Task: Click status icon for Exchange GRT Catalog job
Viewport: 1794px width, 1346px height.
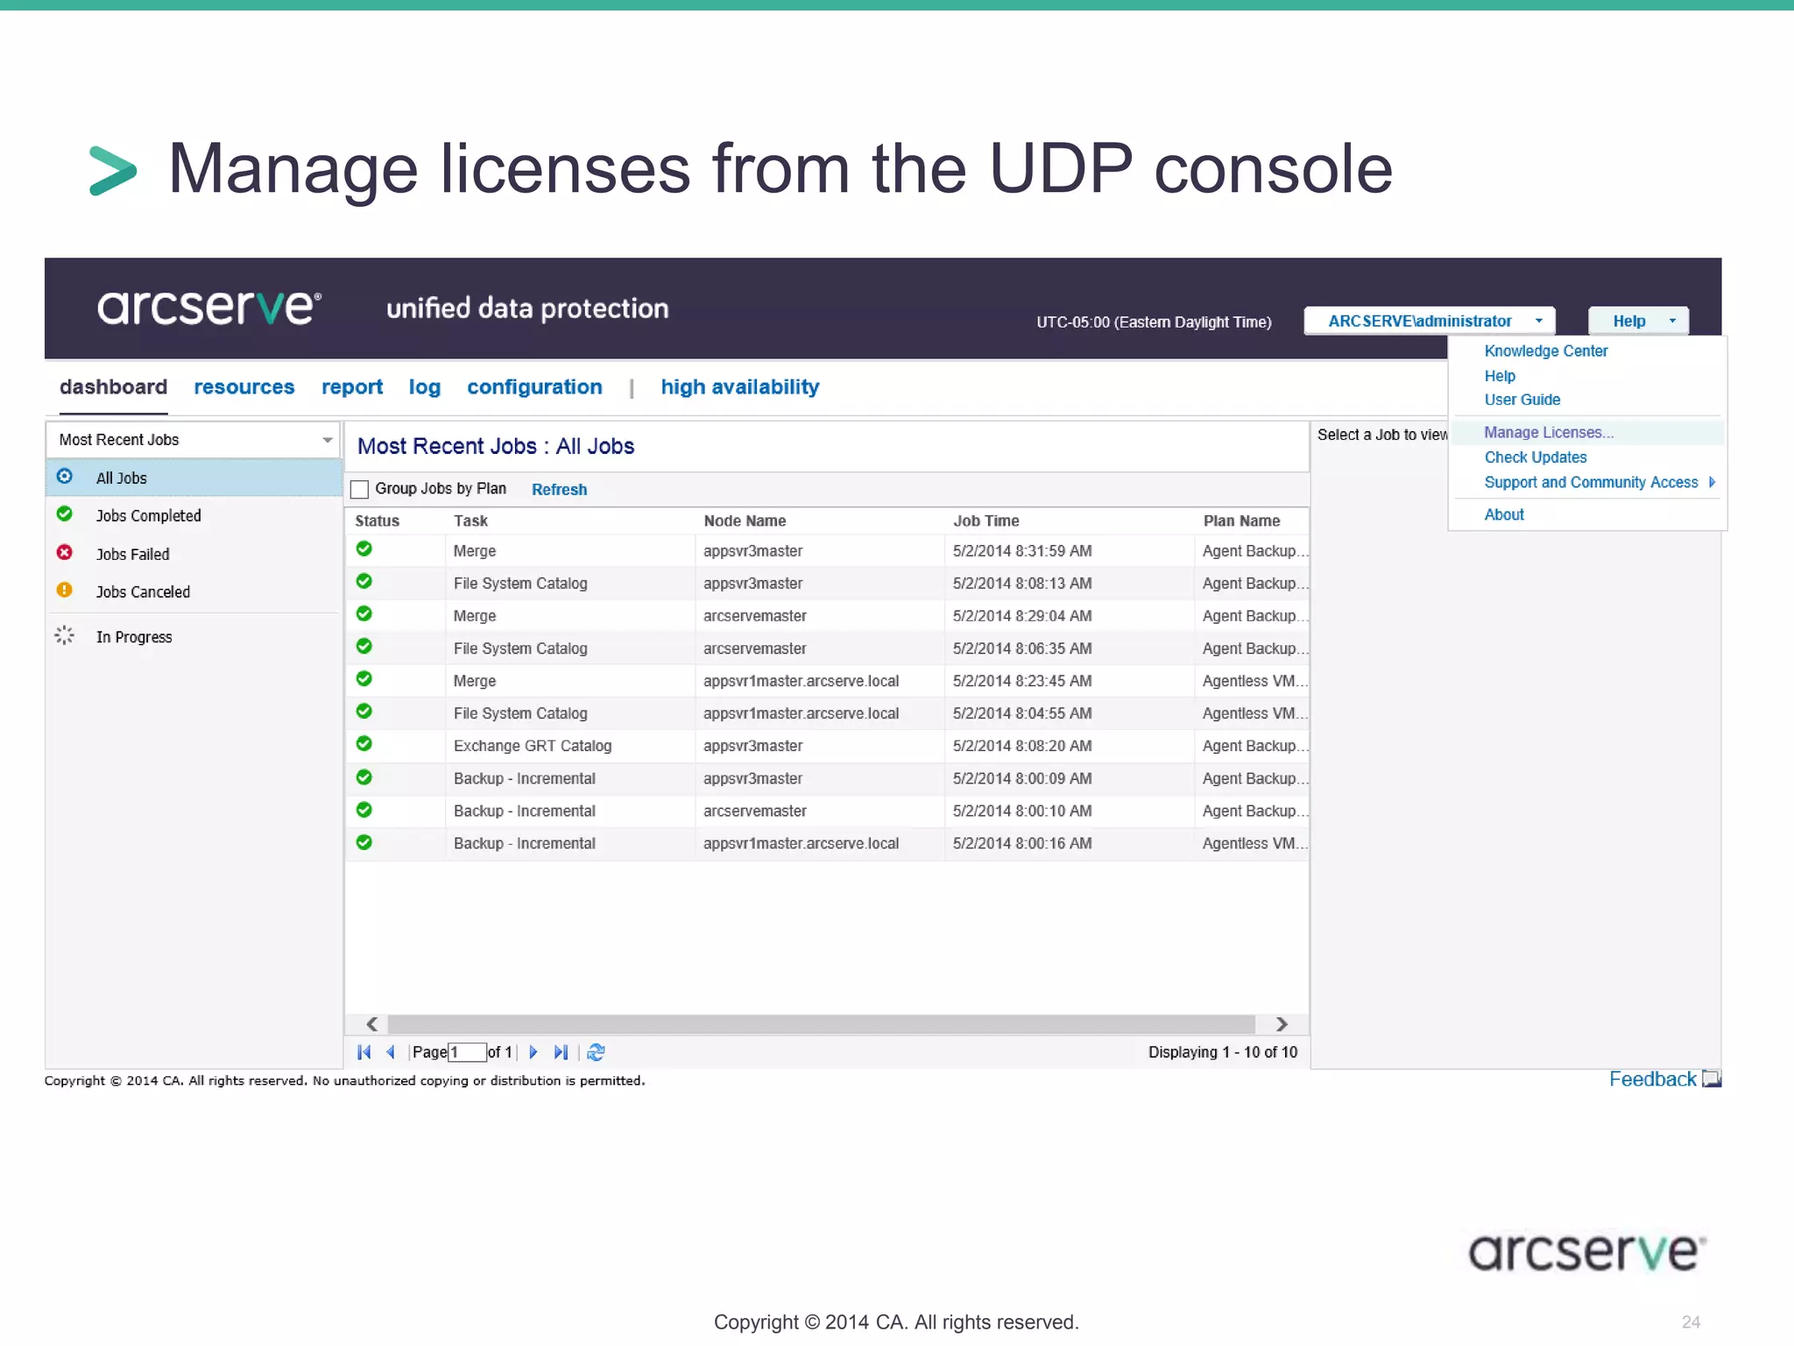Action: 364,744
